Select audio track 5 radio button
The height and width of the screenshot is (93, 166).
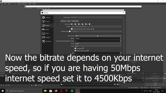(86, 24)
